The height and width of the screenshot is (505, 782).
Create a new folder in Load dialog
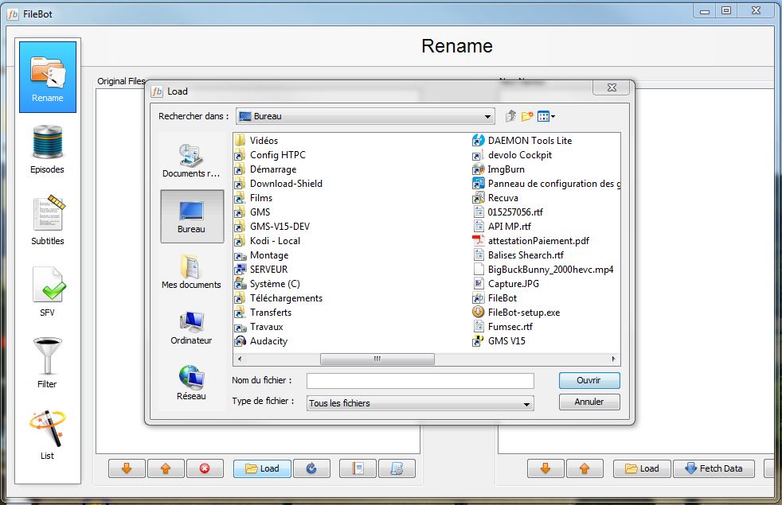[x=527, y=117]
